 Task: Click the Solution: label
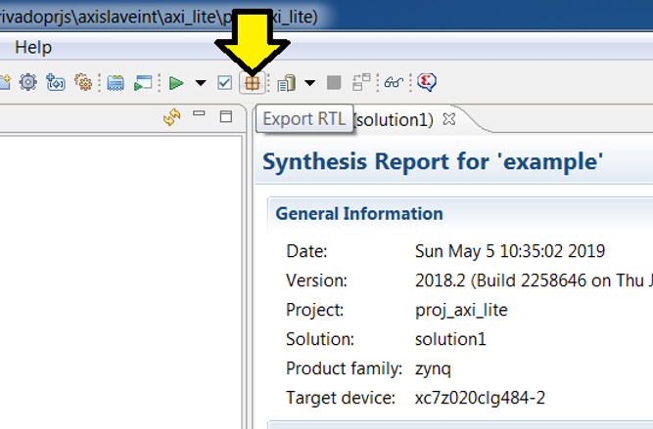coord(320,339)
